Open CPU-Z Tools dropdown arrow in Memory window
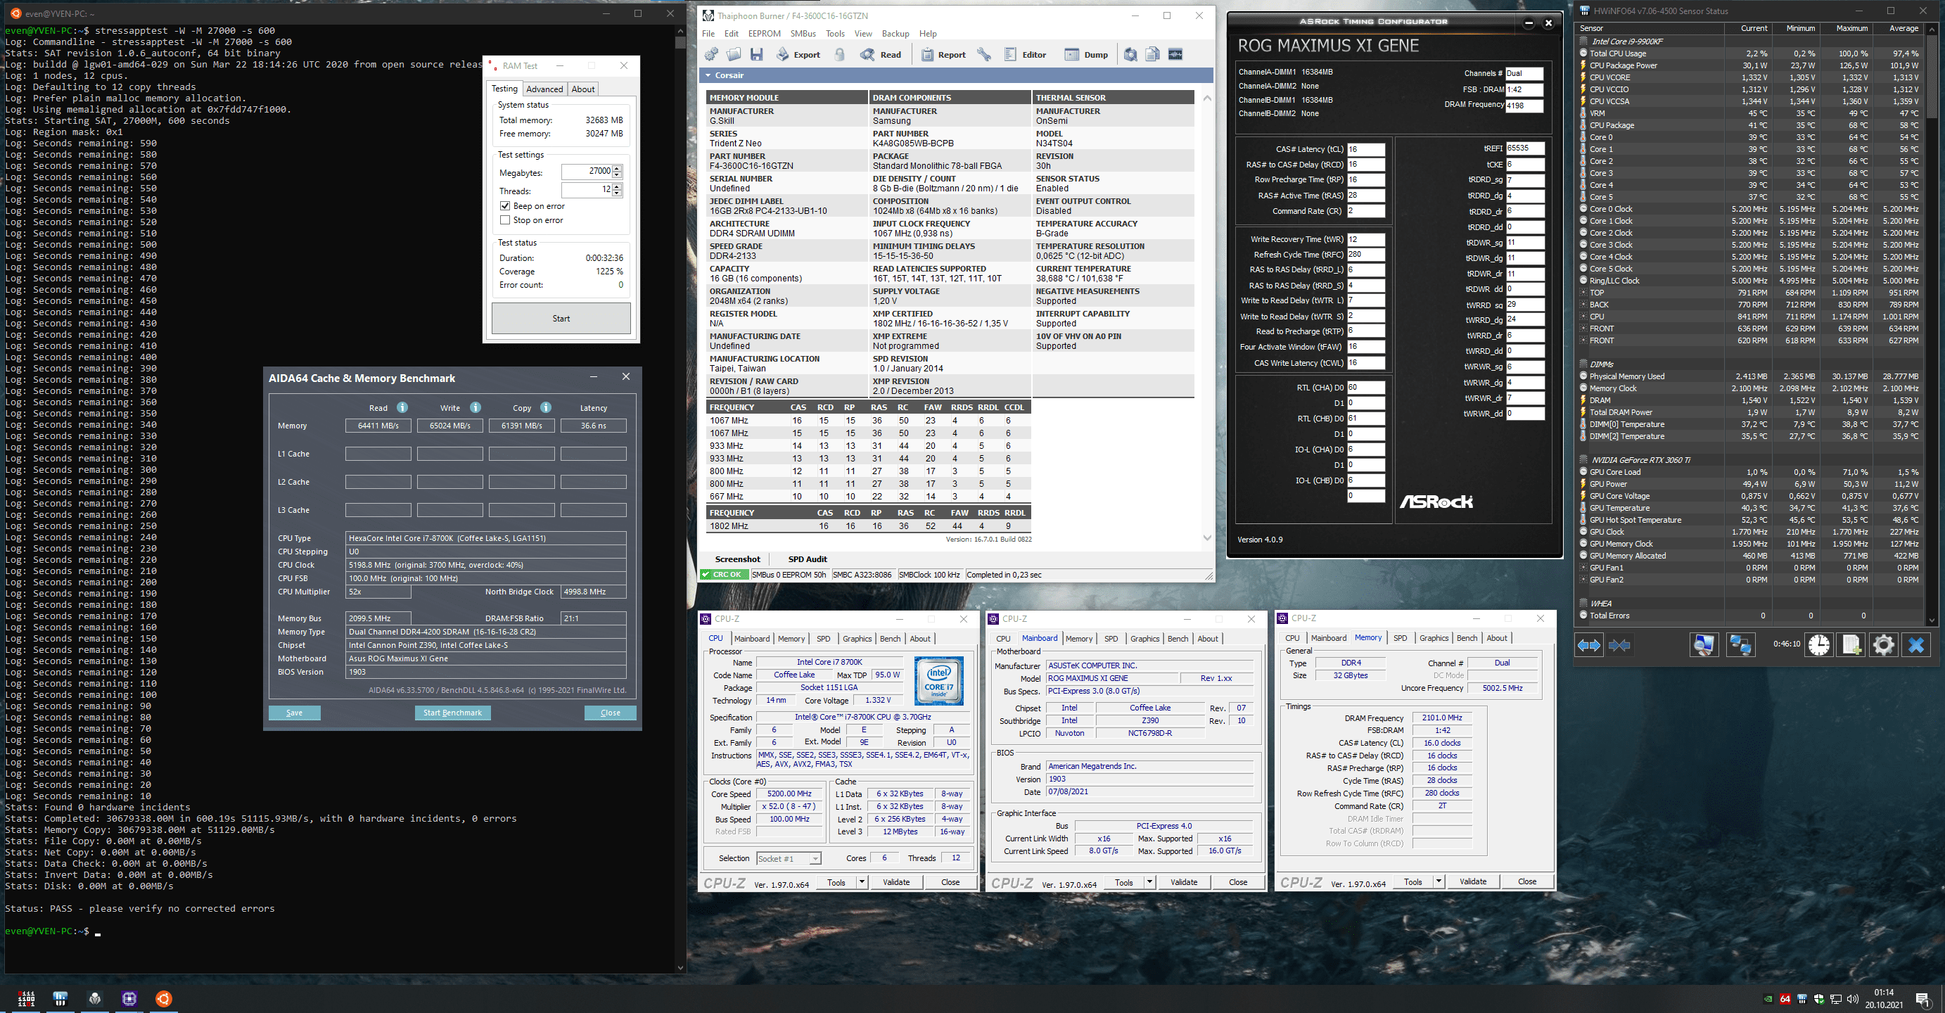The image size is (1945, 1013). pyautogui.click(x=1439, y=881)
